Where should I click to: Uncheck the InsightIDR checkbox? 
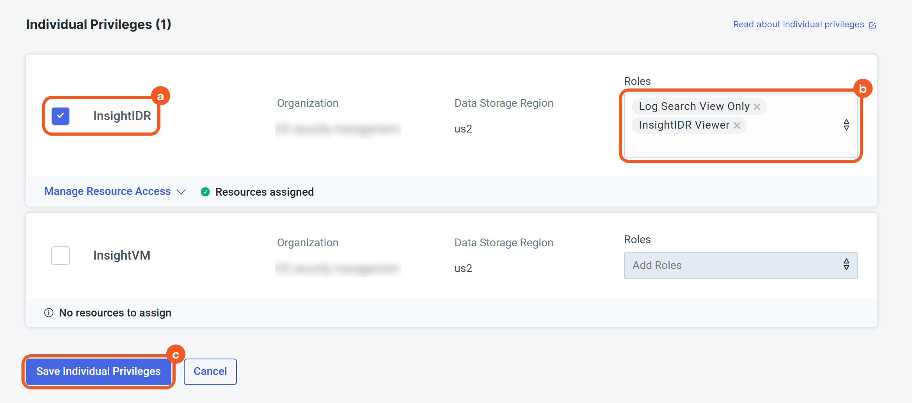pos(60,116)
